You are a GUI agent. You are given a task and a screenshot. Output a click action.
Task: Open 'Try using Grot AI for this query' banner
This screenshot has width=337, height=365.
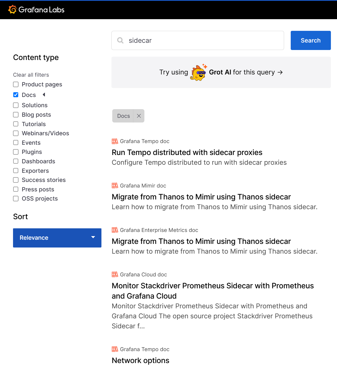221,72
